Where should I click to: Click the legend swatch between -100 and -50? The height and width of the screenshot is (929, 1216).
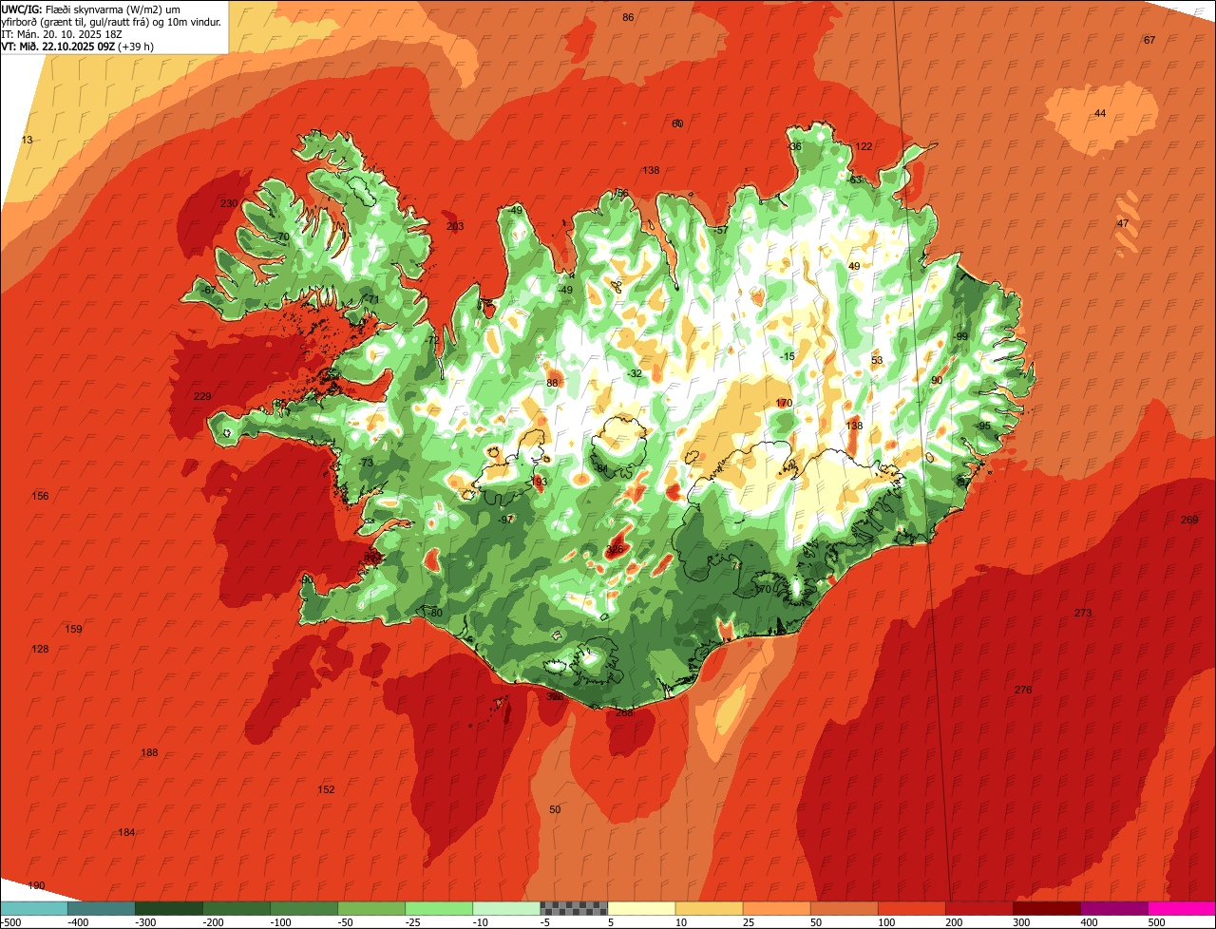[x=304, y=908]
